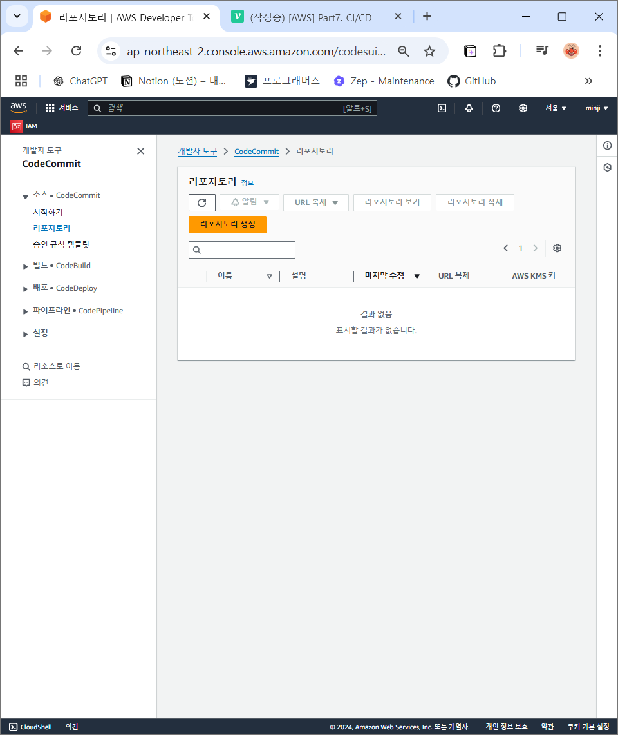Open Chrome three-dot menu
The image size is (618, 735).
(600, 51)
